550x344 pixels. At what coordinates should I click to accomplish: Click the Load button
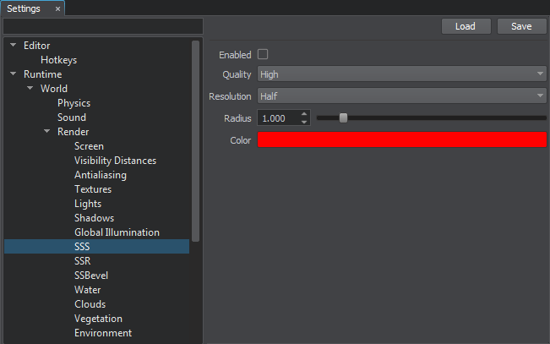click(466, 26)
